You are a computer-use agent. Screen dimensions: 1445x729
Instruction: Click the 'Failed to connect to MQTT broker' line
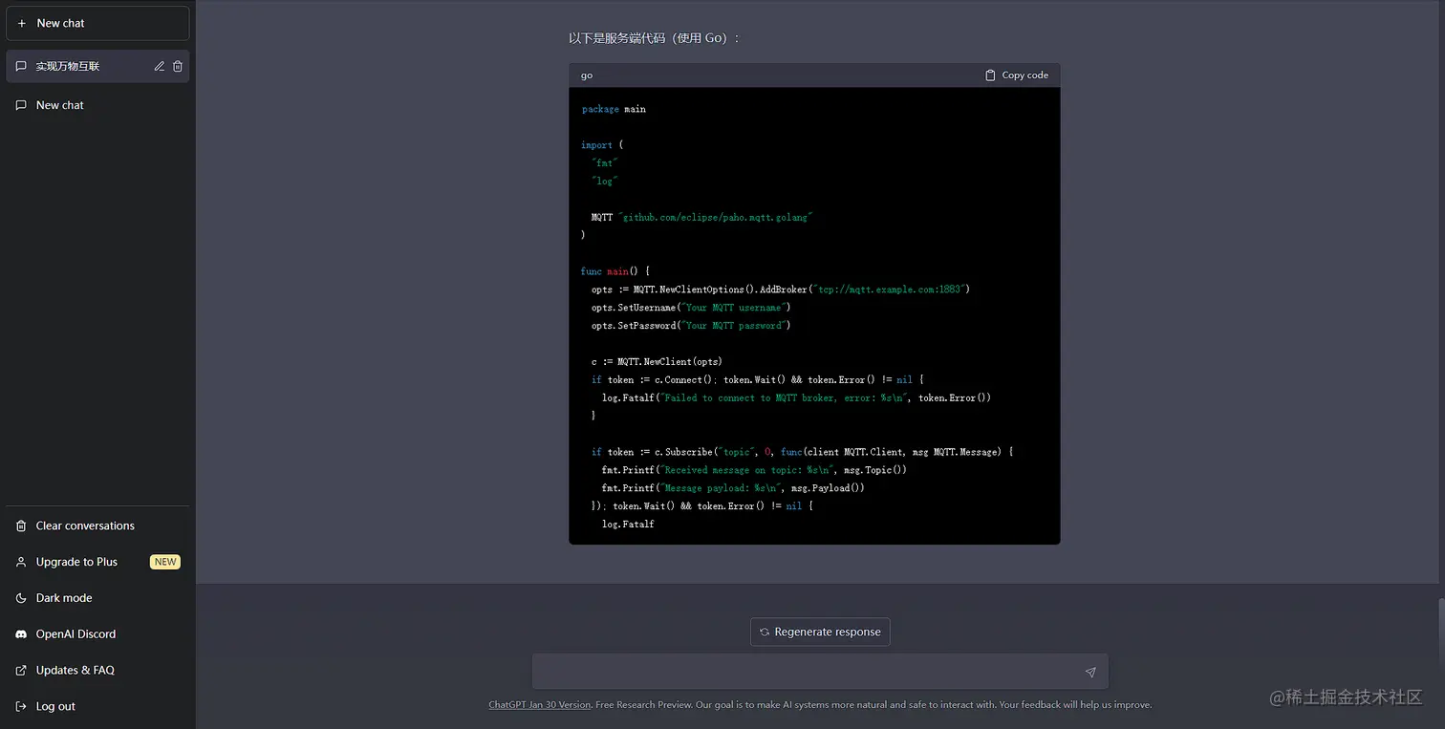coord(797,398)
